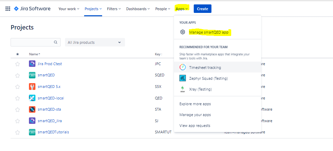This screenshot has height=151, width=333.
Task: Open the All Jira products dropdown
Action: point(95,42)
